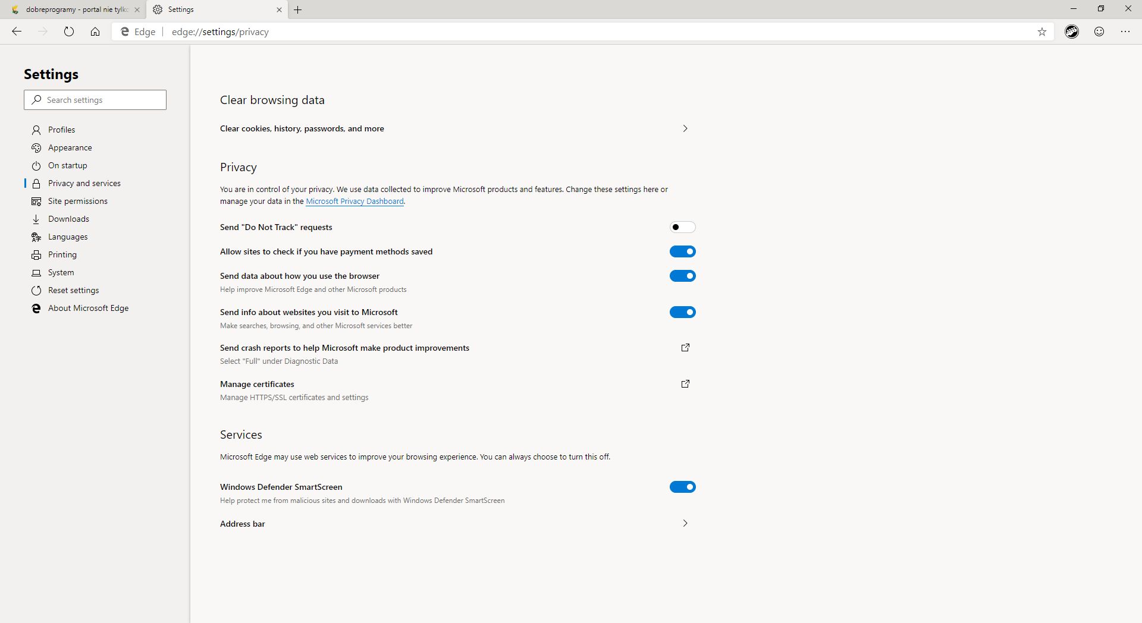Expand the Address bar settings chevron

point(685,523)
